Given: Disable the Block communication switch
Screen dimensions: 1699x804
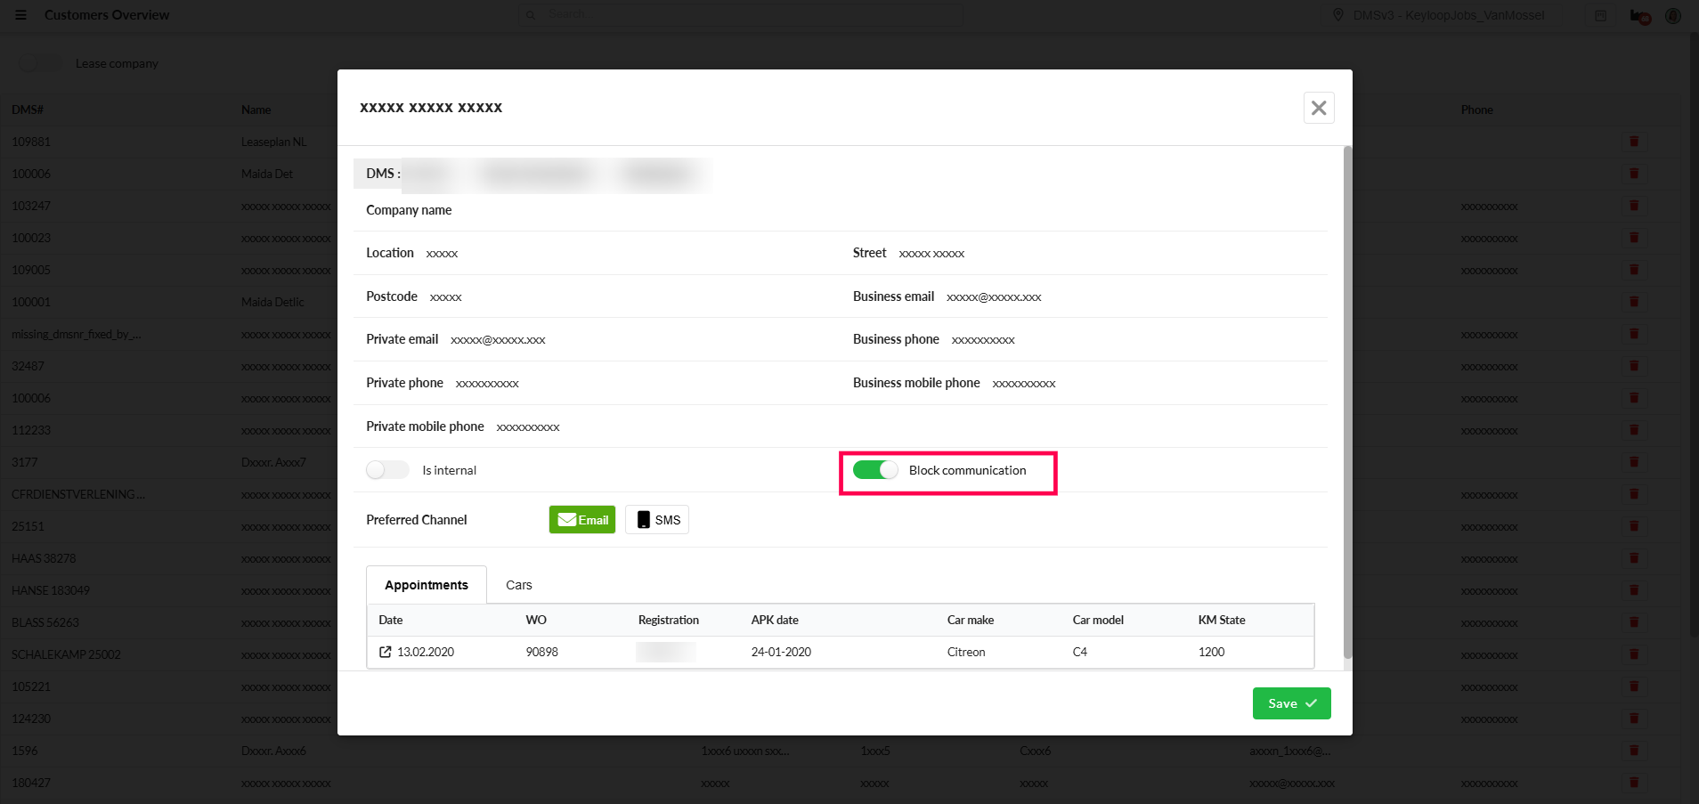Looking at the screenshot, I should (875, 470).
